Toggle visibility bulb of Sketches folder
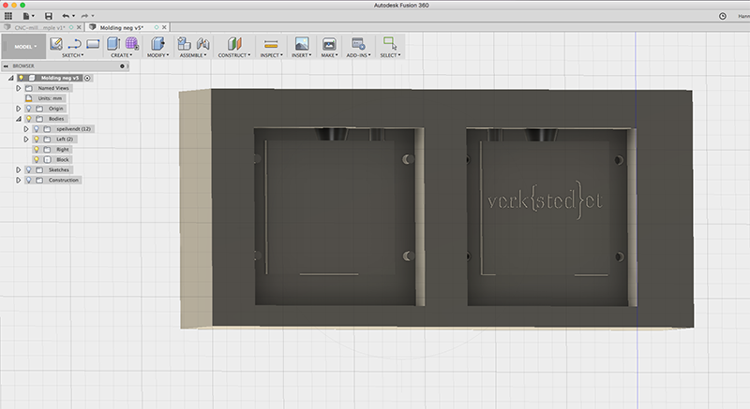 point(29,170)
